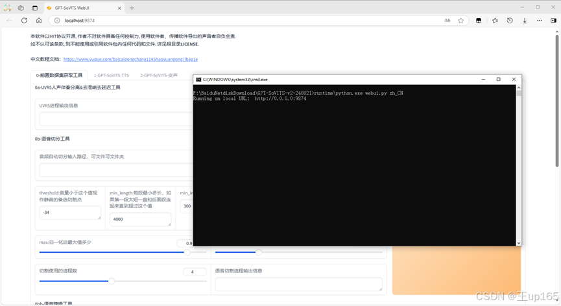The width and height of the screenshot is (561, 306).
Task: Click the large orange button on the right
Action: (457, 270)
